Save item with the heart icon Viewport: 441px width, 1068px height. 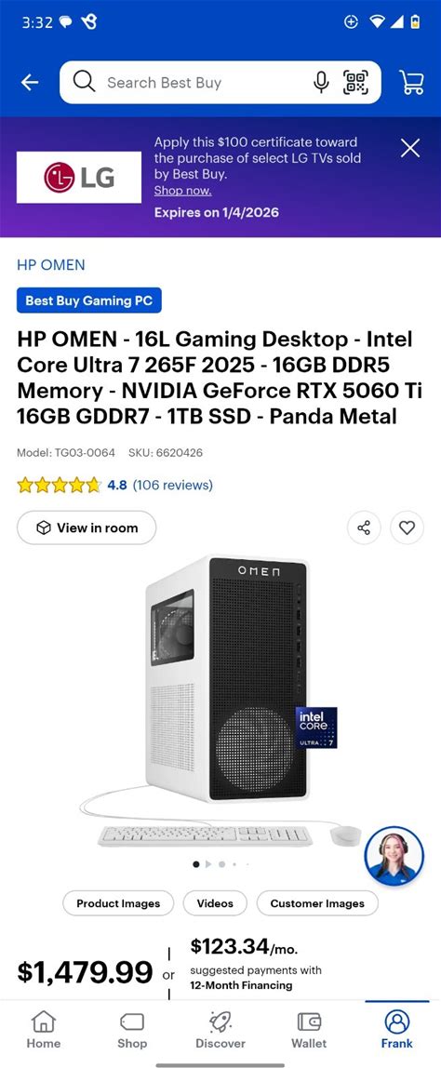[407, 527]
